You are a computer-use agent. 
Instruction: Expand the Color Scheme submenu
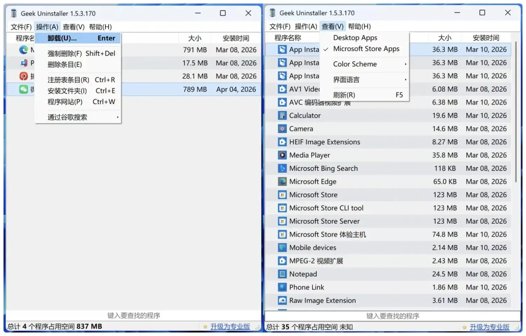(364, 64)
